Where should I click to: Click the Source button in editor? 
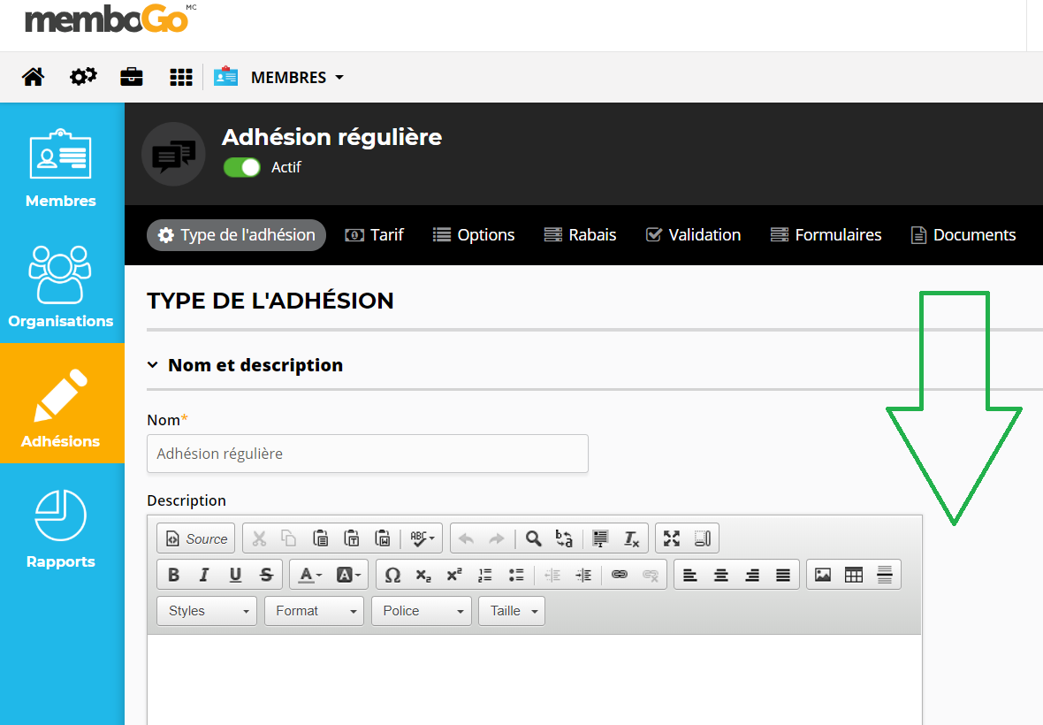[196, 538]
